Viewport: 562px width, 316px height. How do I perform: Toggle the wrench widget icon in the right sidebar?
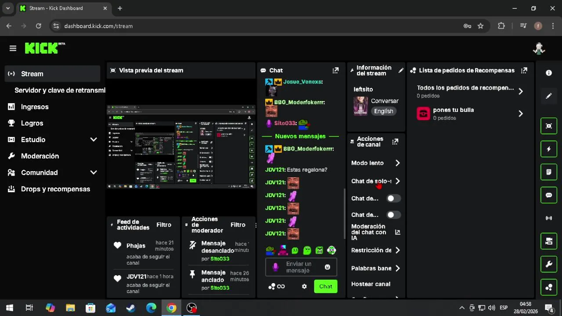tap(549, 264)
